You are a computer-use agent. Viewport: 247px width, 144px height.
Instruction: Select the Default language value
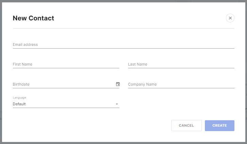(19, 104)
